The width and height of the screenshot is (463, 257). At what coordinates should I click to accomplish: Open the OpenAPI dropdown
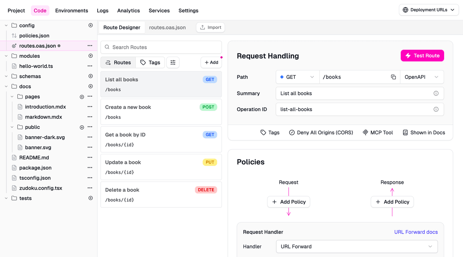click(421, 77)
